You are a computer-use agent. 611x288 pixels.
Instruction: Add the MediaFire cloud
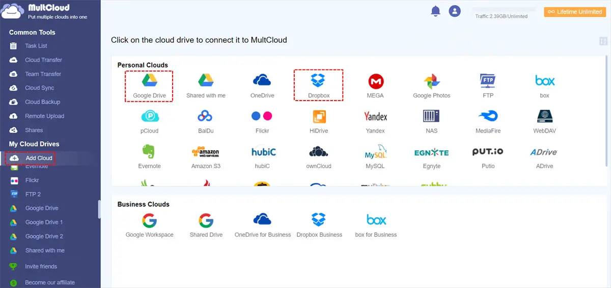(x=488, y=121)
